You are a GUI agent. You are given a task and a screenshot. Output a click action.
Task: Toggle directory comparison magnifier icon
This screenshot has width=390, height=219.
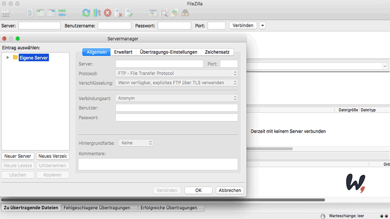click(x=164, y=13)
